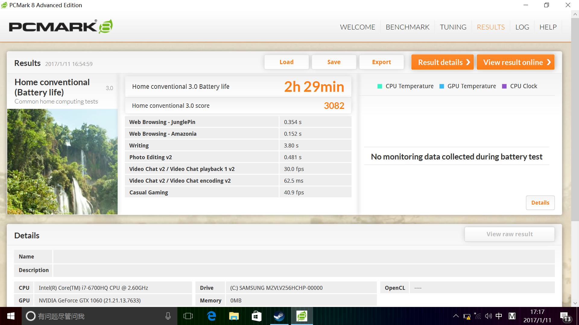This screenshot has height=325, width=579.
Task: Expand hidden system tray icons
Action: coord(456,316)
